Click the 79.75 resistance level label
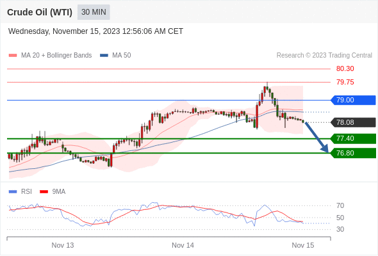The height and width of the screenshot is (256, 378). [x=345, y=82]
